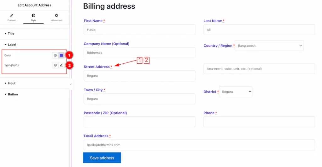
Task: Open the Typography pencil edit icon
Action: pos(61,65)
